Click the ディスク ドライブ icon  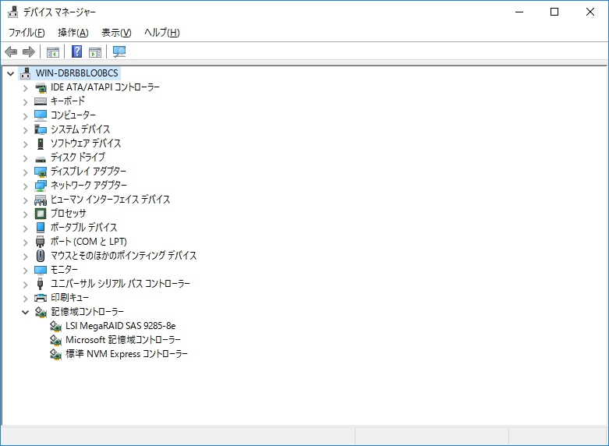tap(41, 158)
